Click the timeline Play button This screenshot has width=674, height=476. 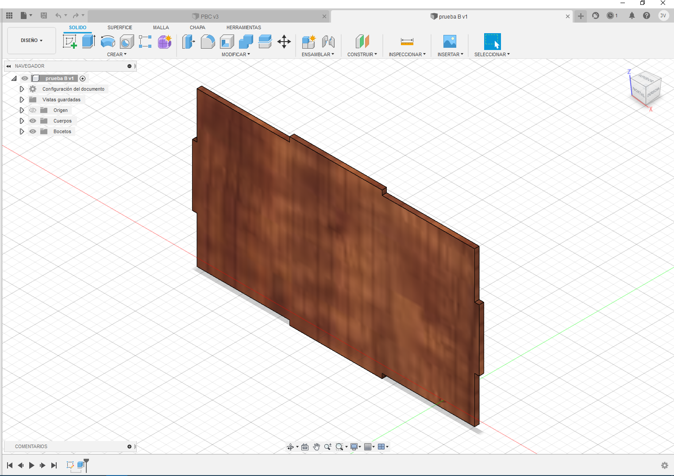tap(31, 465)
